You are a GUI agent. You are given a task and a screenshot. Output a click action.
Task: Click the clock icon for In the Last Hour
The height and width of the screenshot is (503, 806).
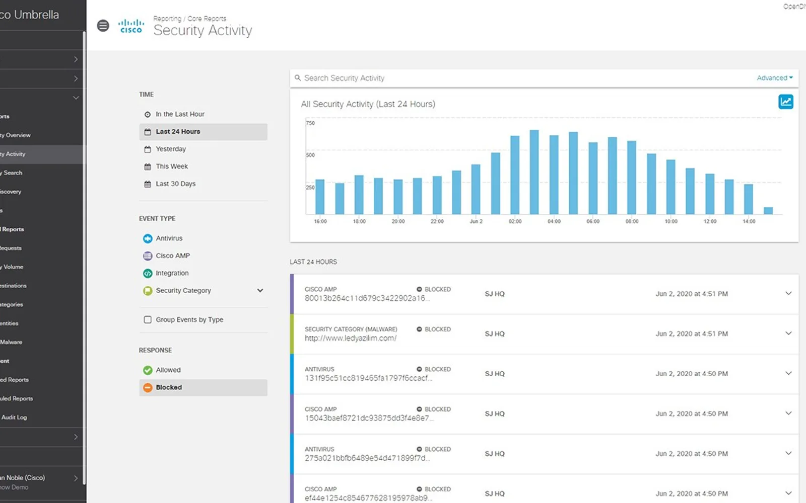pyautogui.click(x=148, y=115)
